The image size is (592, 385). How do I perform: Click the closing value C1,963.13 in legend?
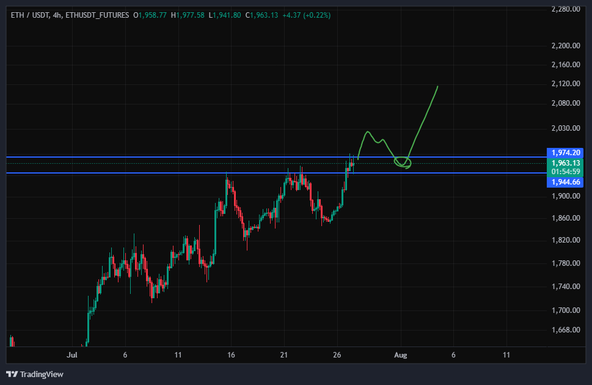261,15
